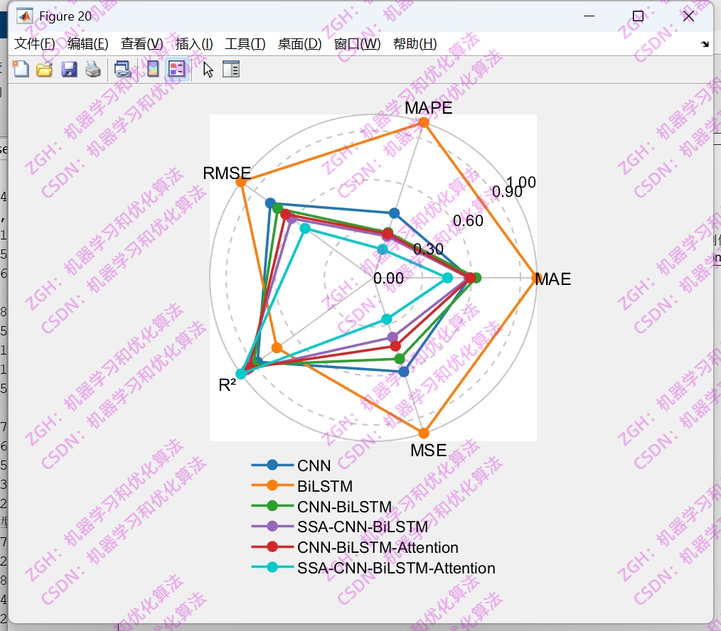Toggle the Insert Legend toolbar button
Screen dimensions: 721x631
pos(177,70)
